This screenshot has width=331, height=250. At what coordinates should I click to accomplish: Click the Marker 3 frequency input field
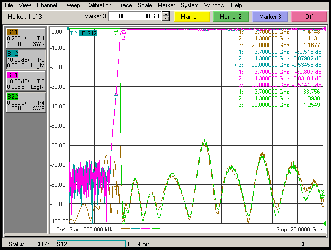coord(135,17)
